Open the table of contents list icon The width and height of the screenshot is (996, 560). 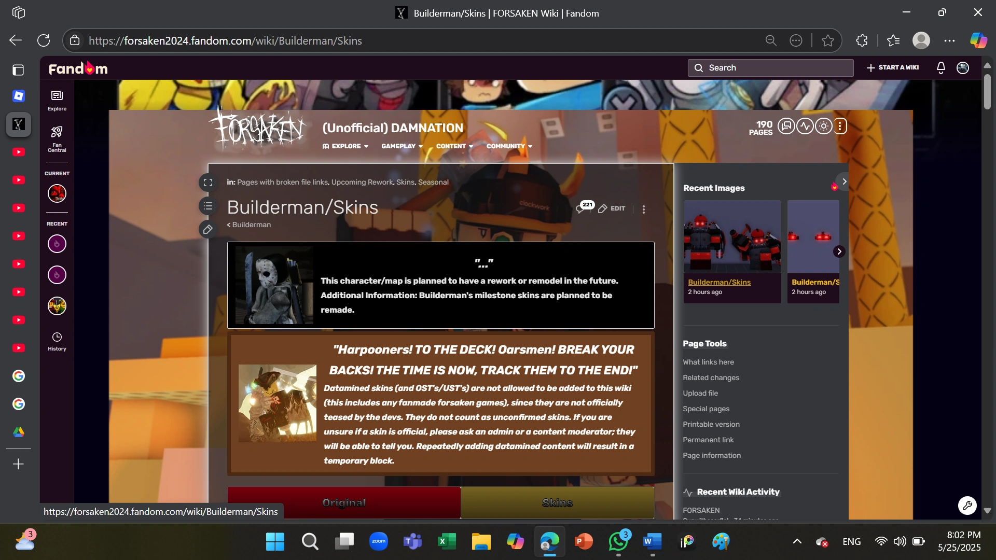coord(208,206)
